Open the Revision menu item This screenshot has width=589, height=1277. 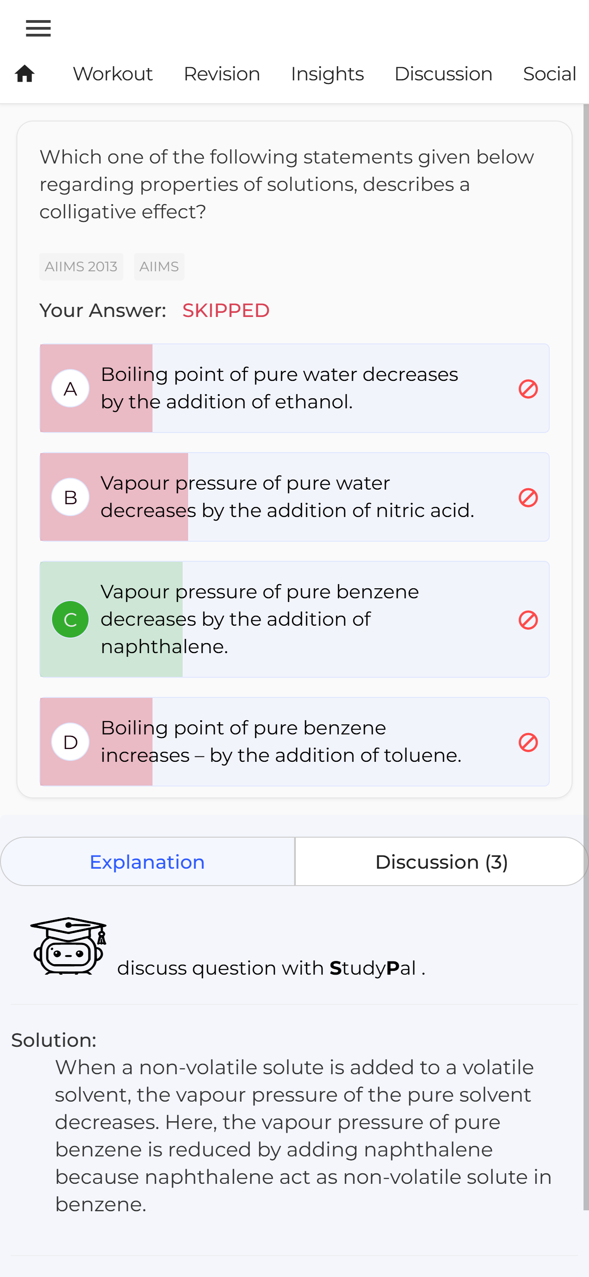pyautogui.click(x=221, y=74)
